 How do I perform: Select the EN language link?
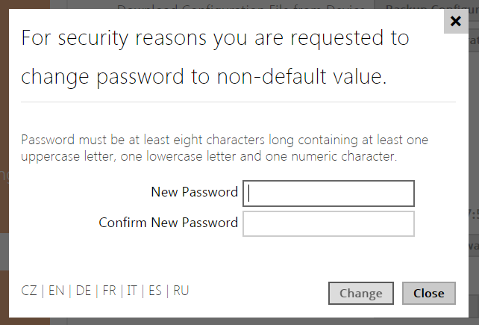pyautogui.click(x=56, y=291)
